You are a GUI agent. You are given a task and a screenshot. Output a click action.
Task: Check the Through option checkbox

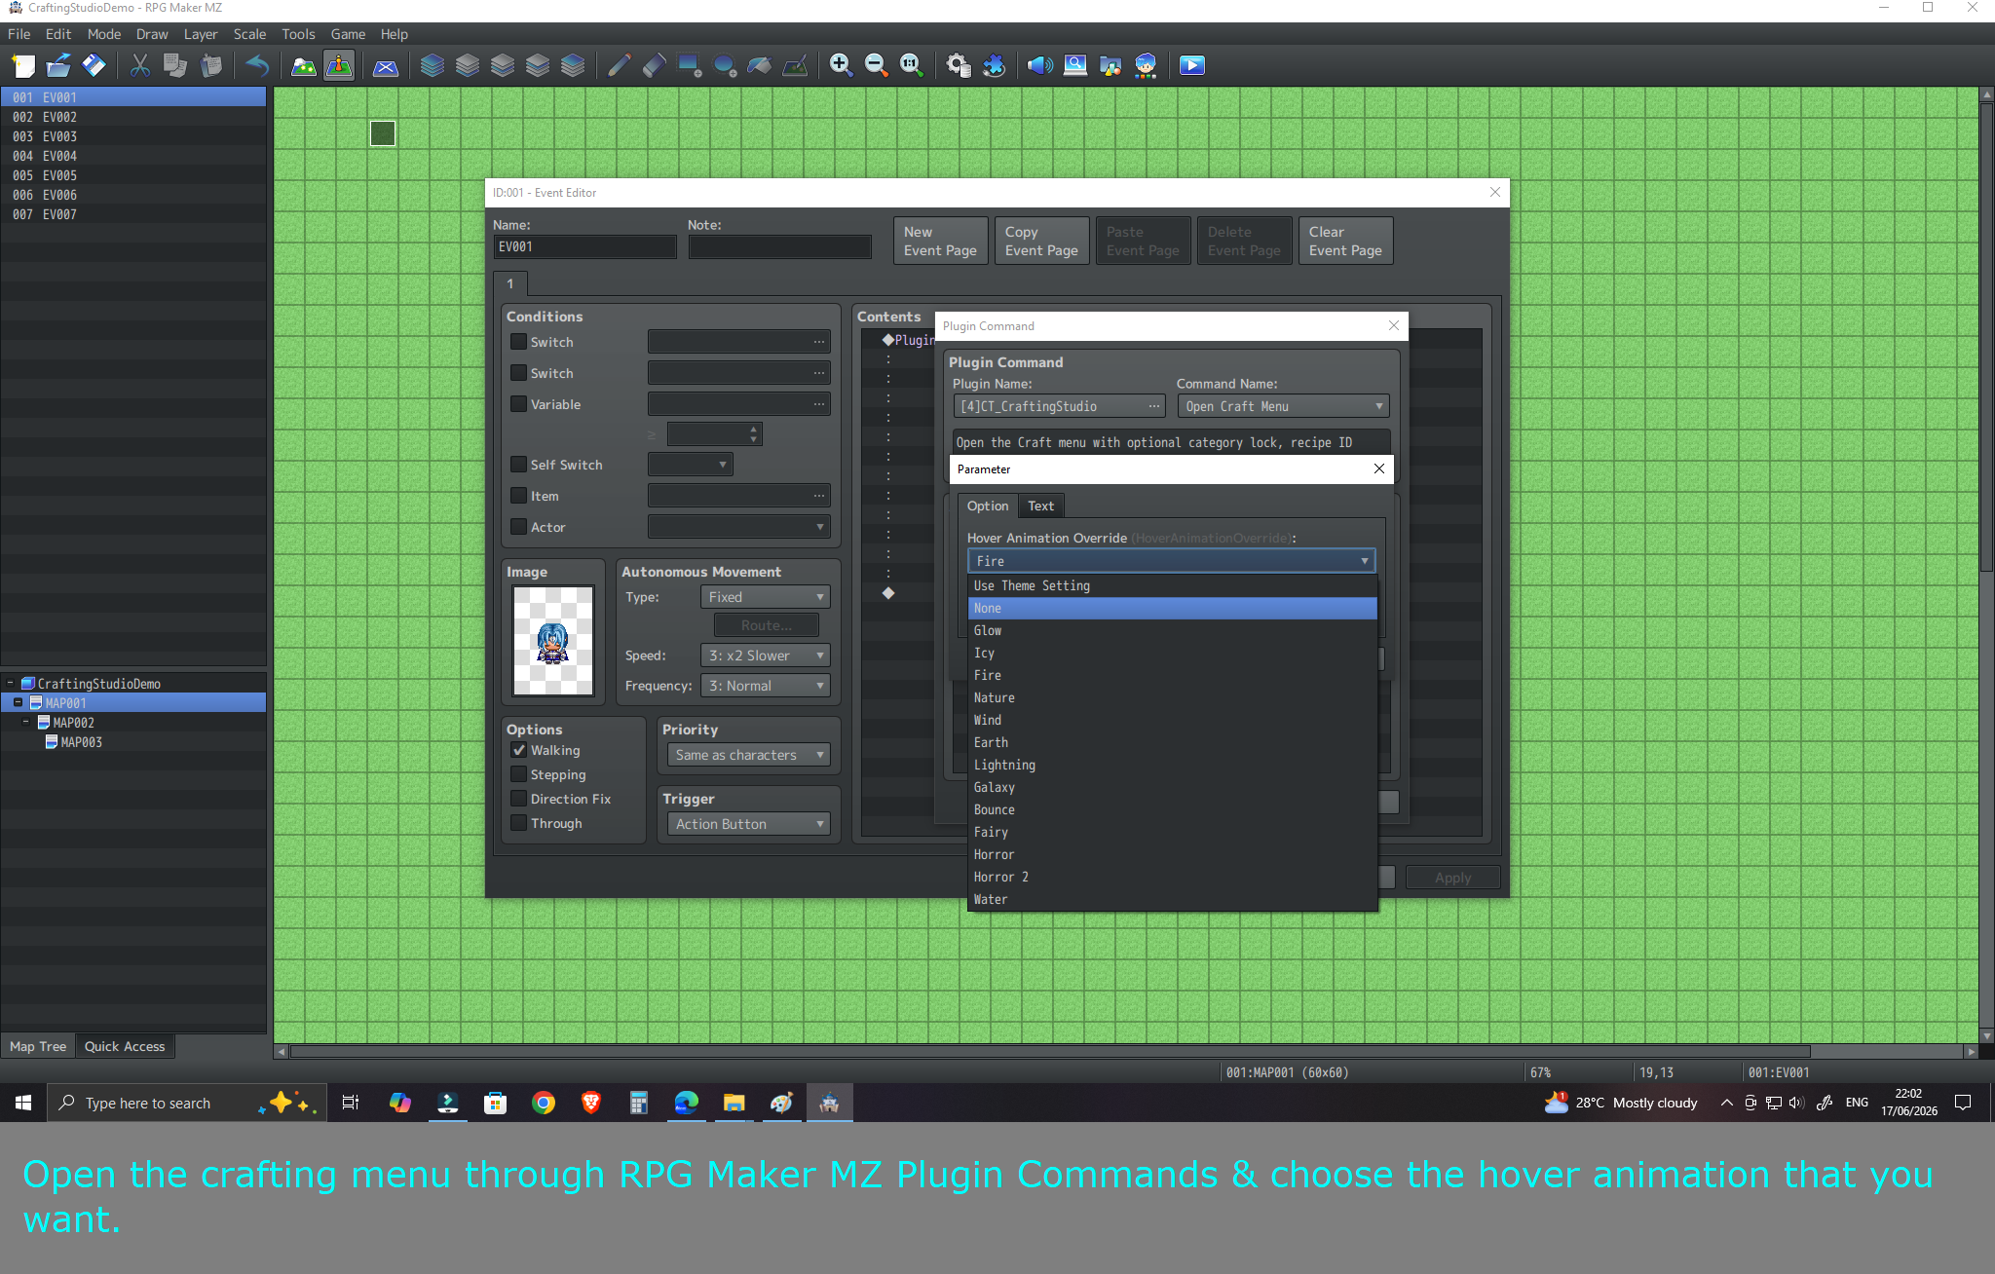click(519, 823)
